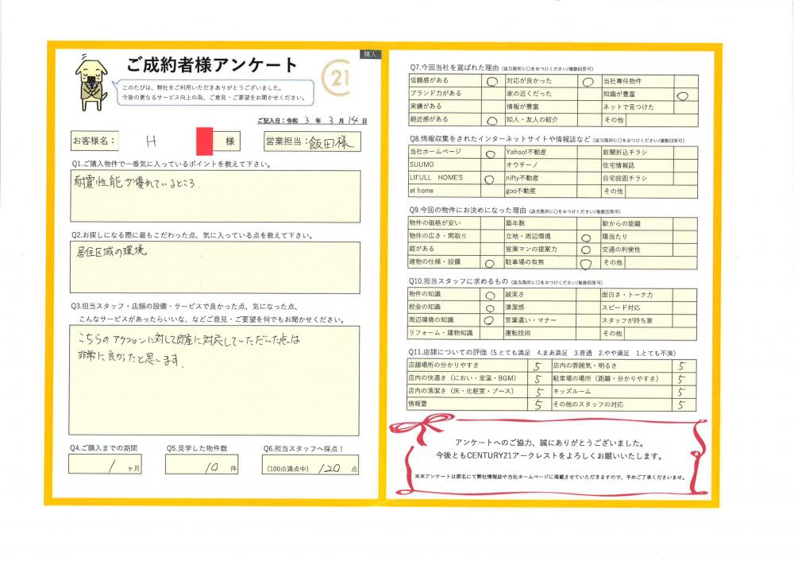Toggle the LIFULL HOME'S circle mark
Viewport: 794px width, 561px height.
click(489, 179)
